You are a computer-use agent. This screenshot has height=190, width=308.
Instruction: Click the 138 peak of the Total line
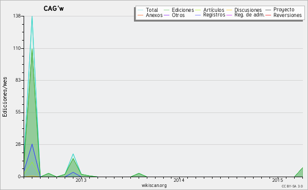tap(32, 16)
